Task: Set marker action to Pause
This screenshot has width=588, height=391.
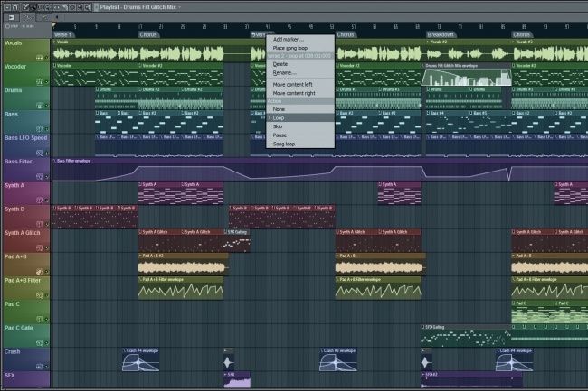Action: [x=300, y=135]
